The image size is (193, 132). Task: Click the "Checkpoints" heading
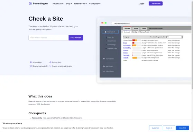click(x=37, y=113)
